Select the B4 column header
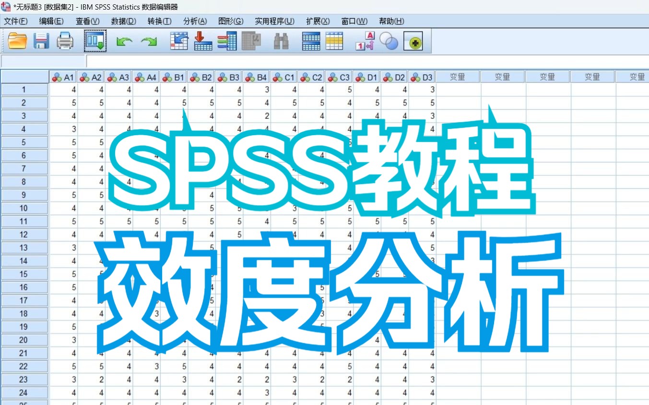Viewport: 649px width, 405px height. tap(257, 77)
